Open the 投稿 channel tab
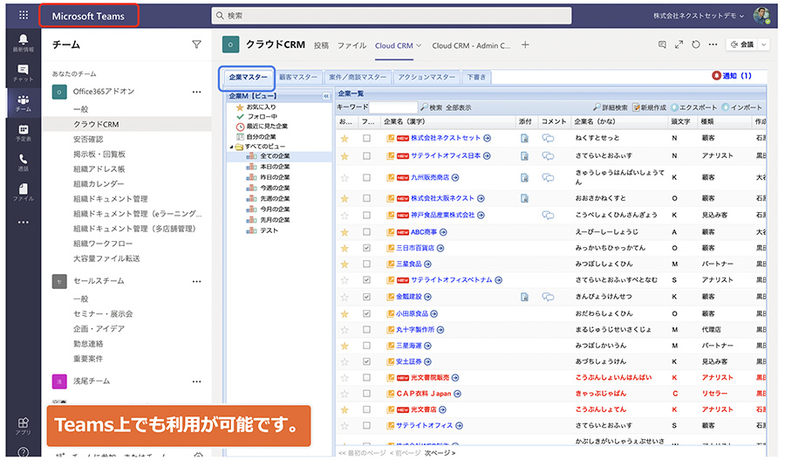This screenshot has height=460, width=785. pyautogui.click(x=321, y=45)
